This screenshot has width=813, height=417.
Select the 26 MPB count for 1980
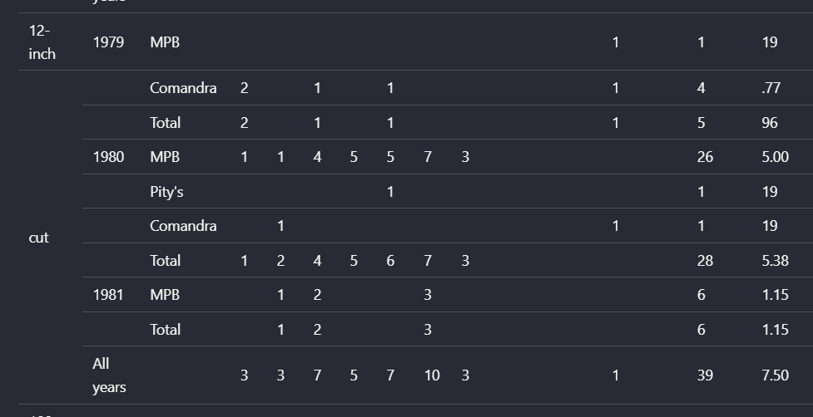(x=705, y=157)
